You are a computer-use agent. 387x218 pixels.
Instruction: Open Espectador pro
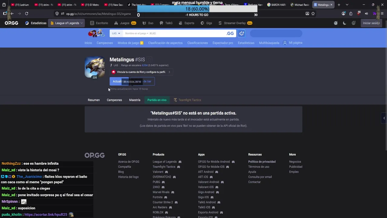tap(223, 43)
